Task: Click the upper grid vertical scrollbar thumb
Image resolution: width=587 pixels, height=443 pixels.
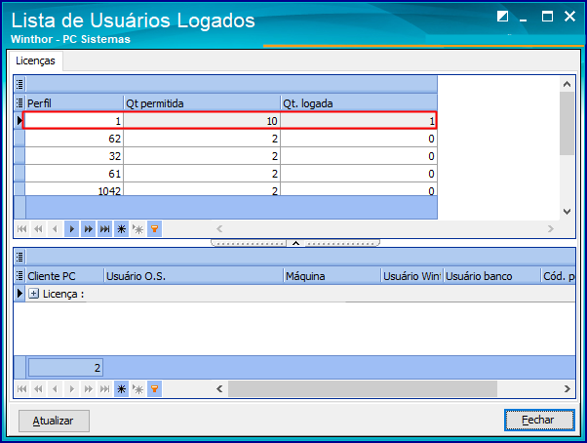Action: click(567, 123)
